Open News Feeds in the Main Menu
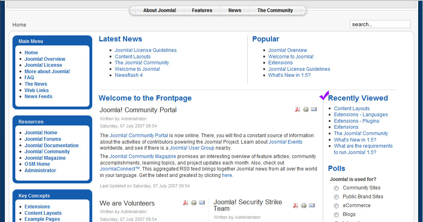423x222 pixels. pyautogui.click(x=38, y=97)
